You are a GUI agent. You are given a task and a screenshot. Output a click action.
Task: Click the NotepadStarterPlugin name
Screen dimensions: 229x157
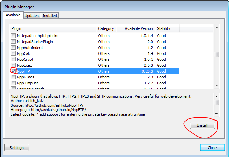[x=35, y=42]
